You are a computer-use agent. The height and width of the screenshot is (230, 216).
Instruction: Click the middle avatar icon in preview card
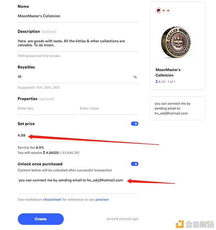pos(163,10)
